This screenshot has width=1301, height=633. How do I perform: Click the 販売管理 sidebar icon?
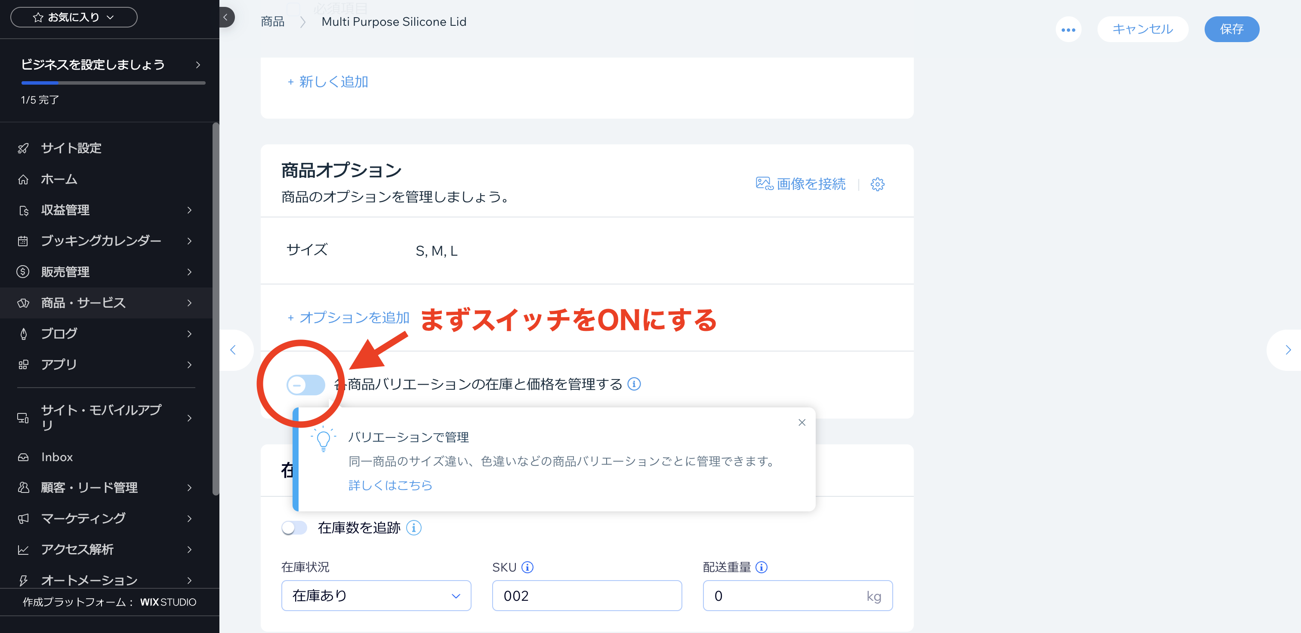pyautogui.click(x=23, y=271)
